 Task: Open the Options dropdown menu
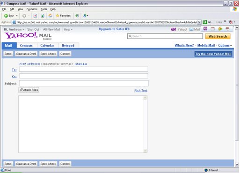coord(225,45)
